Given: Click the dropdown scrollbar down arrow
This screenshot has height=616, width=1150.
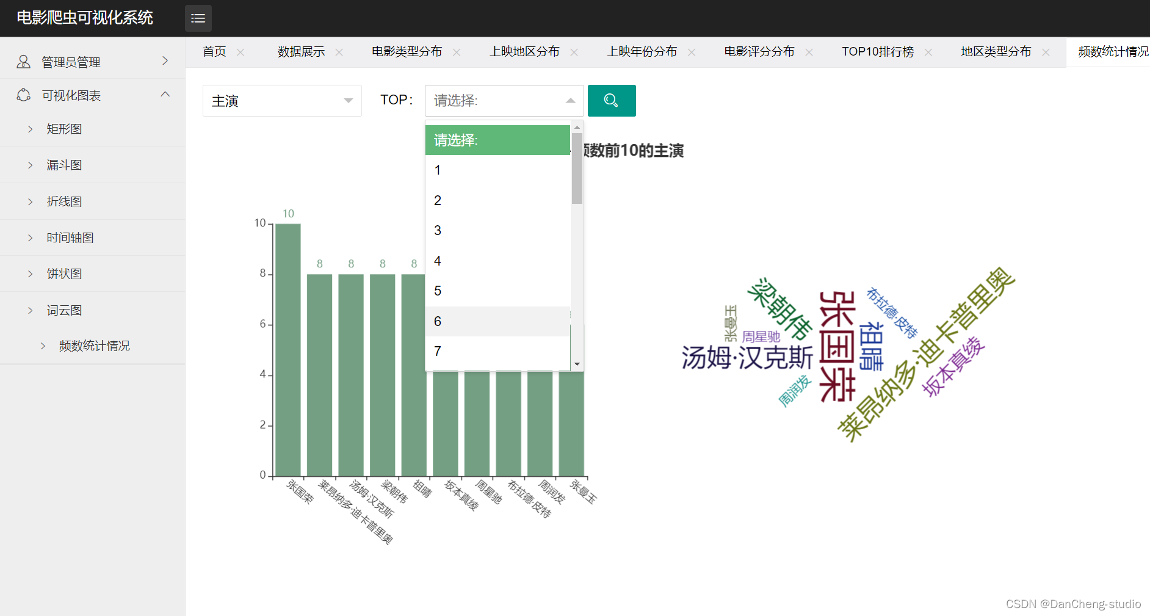Looking at the screenshot, I should pyautogui.click(x=577, y=364).
